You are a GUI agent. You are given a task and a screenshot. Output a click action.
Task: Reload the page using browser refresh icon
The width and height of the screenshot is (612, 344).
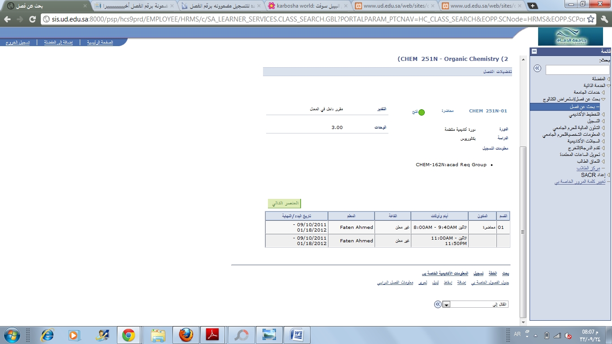coord(32,19)
